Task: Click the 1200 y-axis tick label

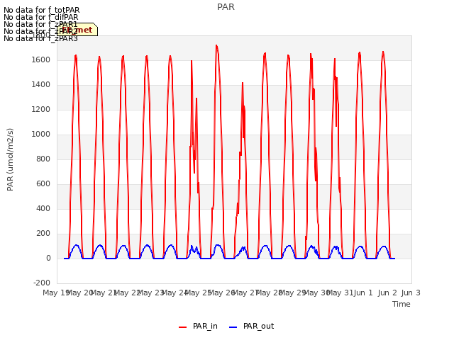Action: [x=41, y=110]
